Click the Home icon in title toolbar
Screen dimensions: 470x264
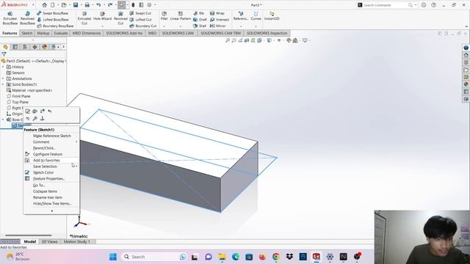pyautogui.click(x=44, y=5)
